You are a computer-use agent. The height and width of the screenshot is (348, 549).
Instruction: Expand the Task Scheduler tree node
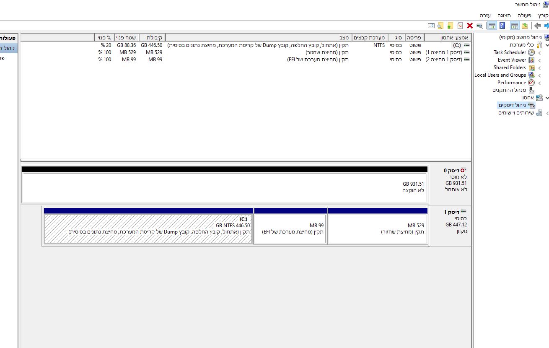click(539, 52)
